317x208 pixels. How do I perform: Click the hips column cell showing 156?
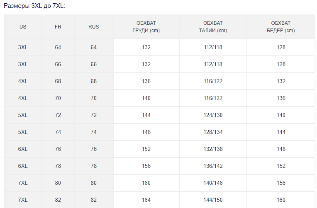[x=281, y=183]
